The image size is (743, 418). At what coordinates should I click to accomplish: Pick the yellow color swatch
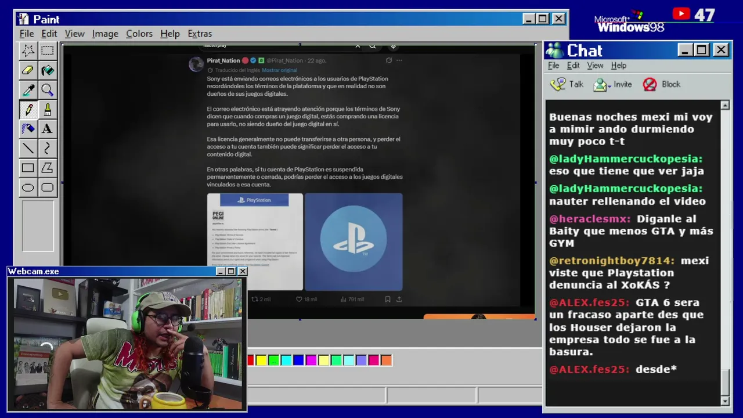pyautogui.click(x=261, y=361)
